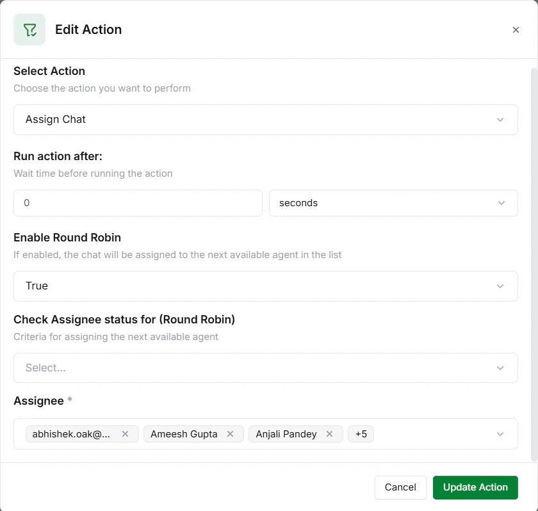The width and height of the screenshot is (538, 511).
Task: Open the Check Assignee status Select dropdown
Action: [266, 368]
